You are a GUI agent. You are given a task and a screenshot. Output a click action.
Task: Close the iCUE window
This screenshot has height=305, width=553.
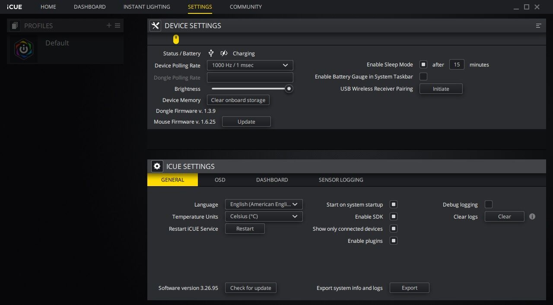(537, 7)
